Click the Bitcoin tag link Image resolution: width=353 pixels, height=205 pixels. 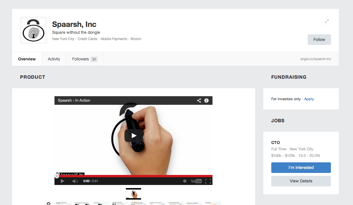136,39
